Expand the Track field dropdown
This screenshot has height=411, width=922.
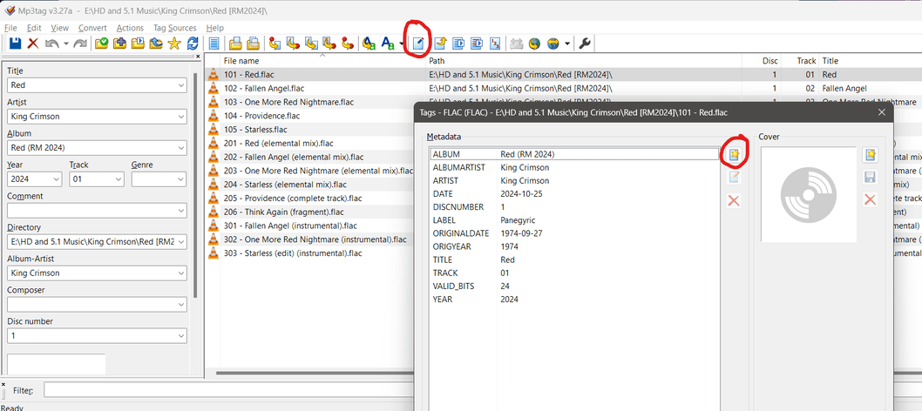[x=119, y=179]
